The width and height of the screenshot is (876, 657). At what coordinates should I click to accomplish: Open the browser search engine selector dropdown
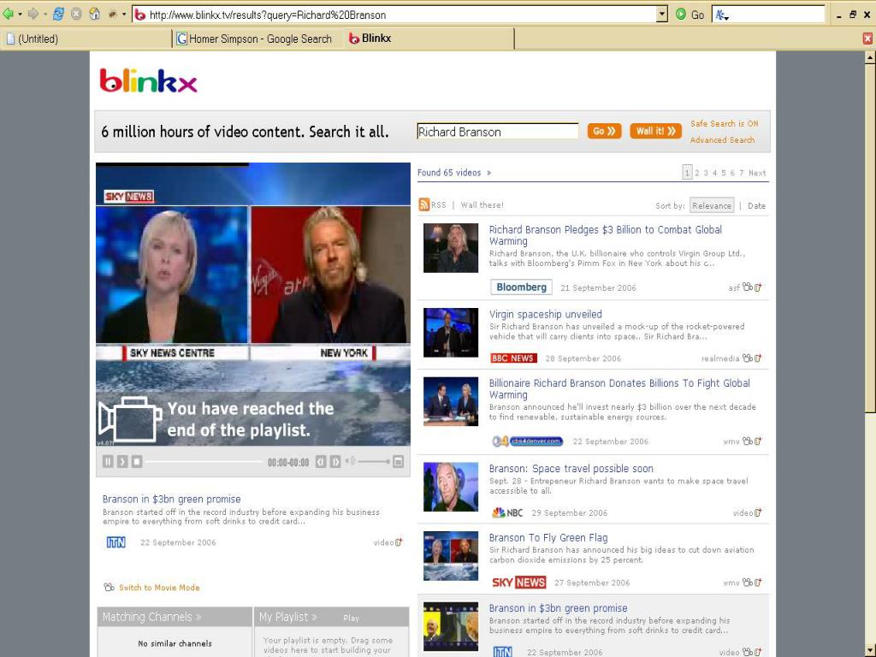tap(722, 15)
